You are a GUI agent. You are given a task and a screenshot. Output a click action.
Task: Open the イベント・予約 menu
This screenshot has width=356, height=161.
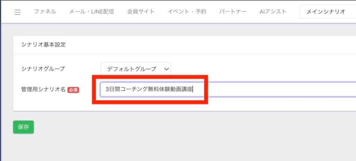(x=187, y=11)
